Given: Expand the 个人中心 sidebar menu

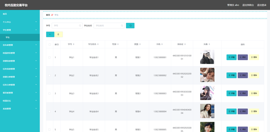Looking at the screenshot, I should pos(20,22).
